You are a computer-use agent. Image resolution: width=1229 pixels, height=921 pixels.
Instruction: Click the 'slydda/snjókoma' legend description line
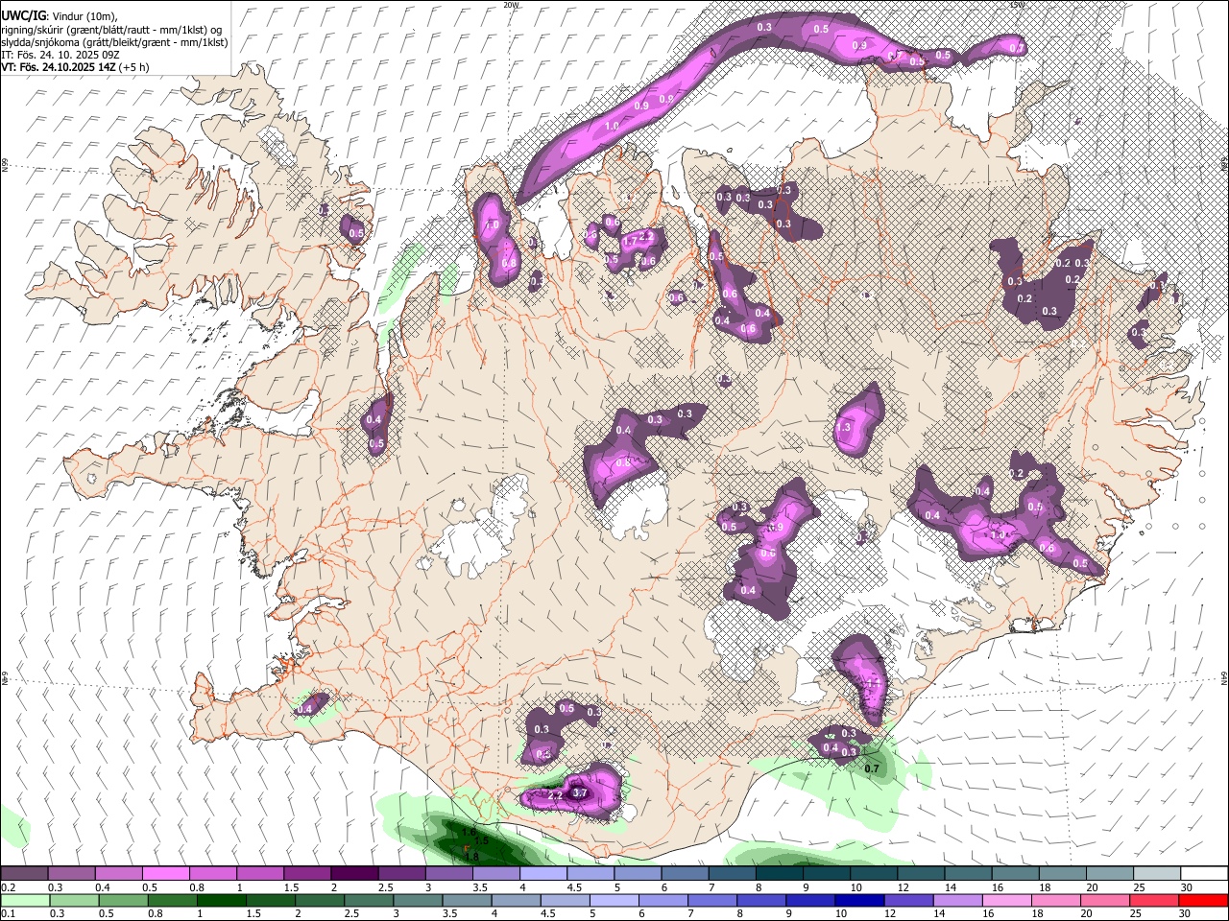[x=114, y=42]
